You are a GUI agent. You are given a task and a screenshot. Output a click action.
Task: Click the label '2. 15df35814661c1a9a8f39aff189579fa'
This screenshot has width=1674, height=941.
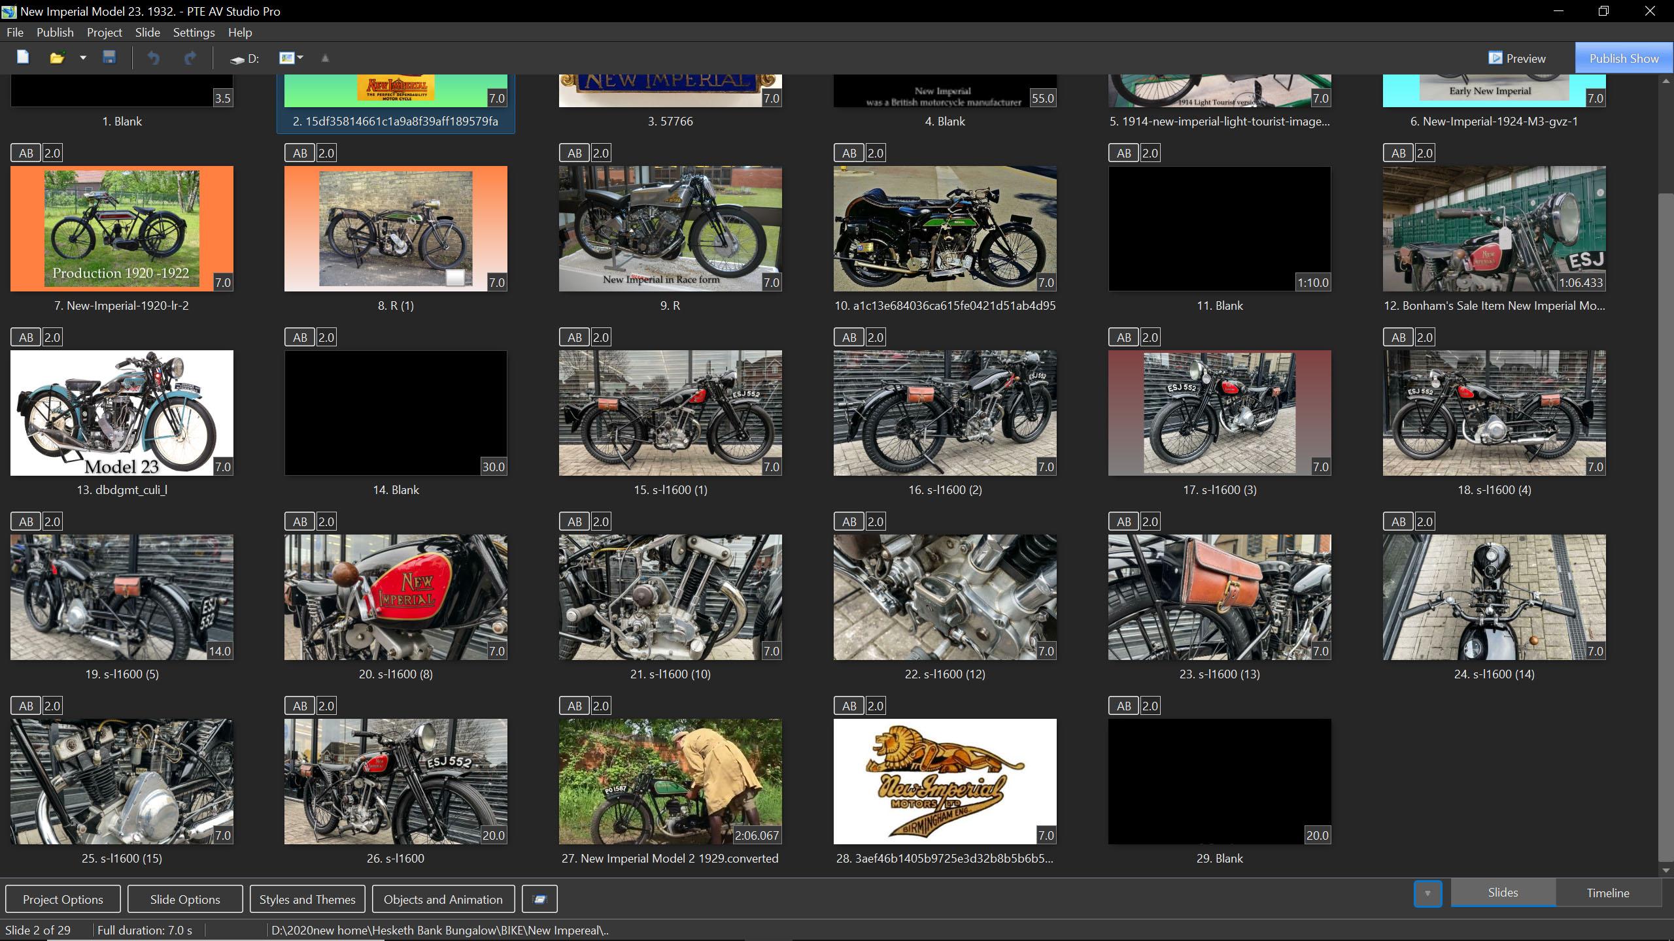pos(396,122)
